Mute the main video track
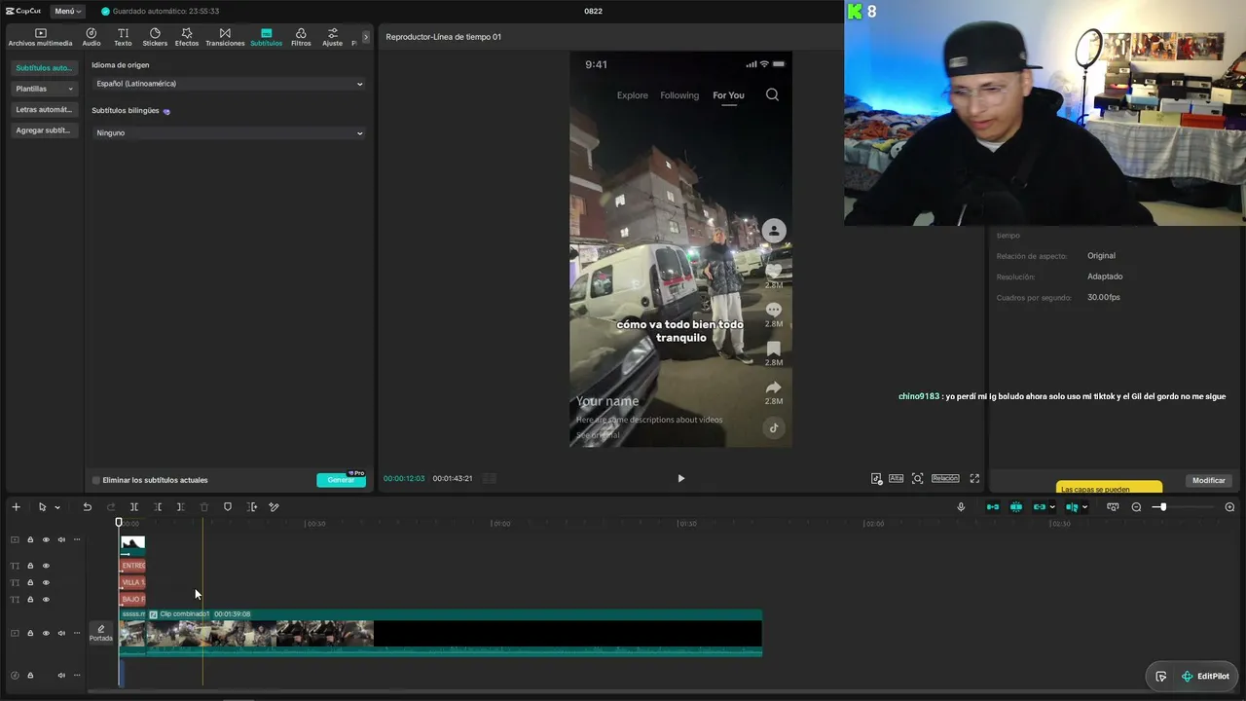 pyautogui.click(x=61, y=633)
